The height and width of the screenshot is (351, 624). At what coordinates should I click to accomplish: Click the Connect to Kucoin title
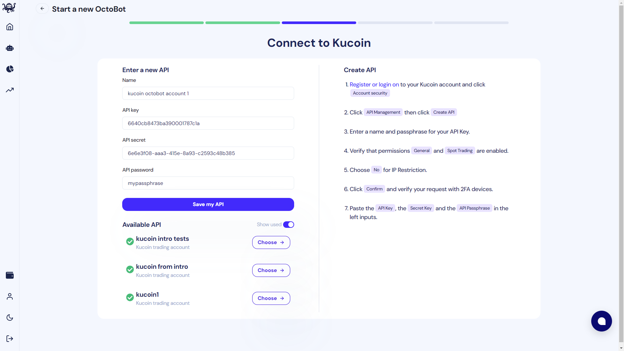(319, 43)
